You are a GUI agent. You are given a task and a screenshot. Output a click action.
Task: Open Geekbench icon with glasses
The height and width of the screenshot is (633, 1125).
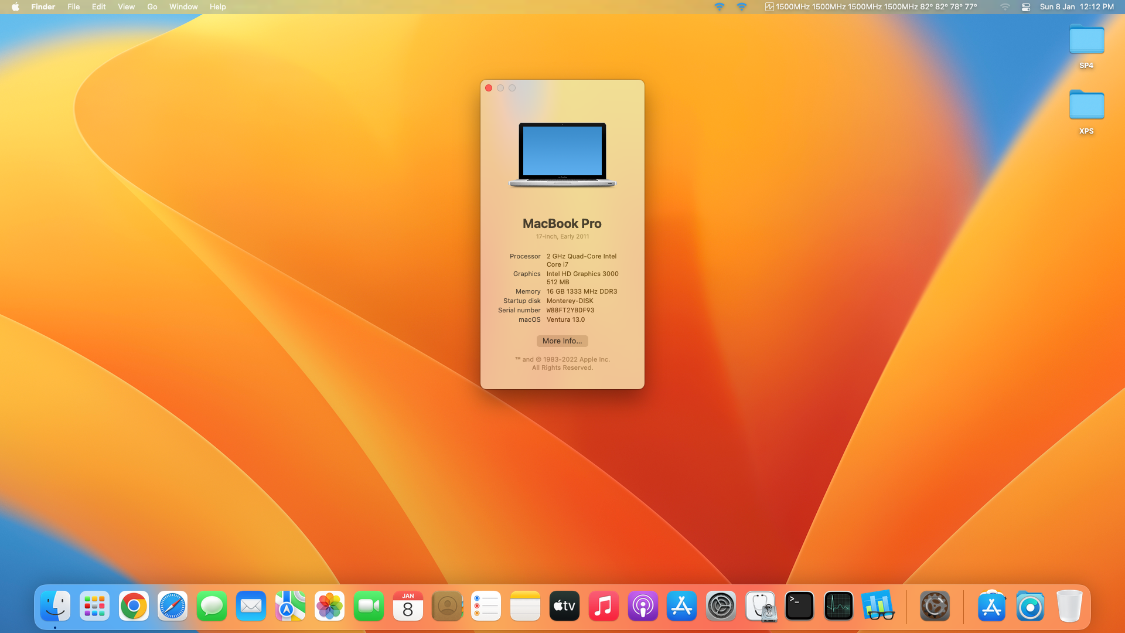[x=878, y=606]
